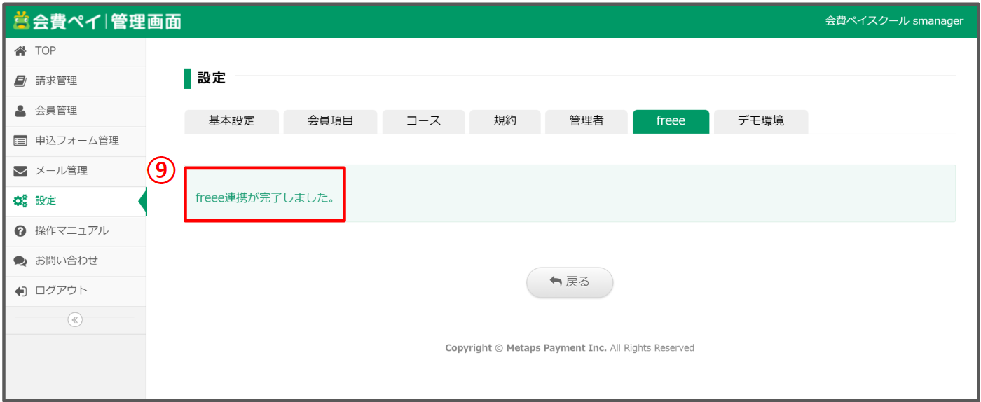
Task: Click the form icon for 申込フォーム管理
Action: [20, 141]
